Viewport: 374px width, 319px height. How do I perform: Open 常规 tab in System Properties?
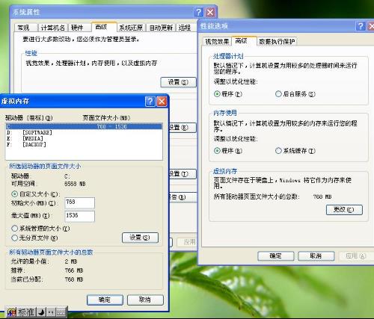coord(24,28)
